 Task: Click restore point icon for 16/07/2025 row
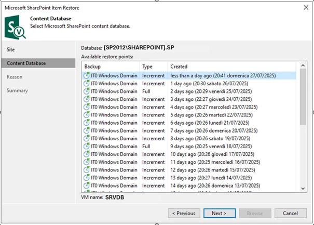87,162
